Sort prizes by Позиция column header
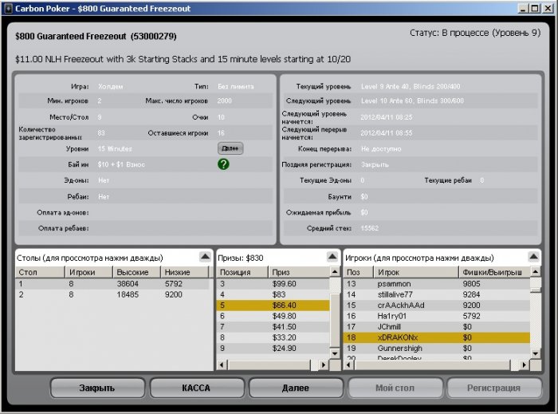Viewport: 558px width, 414px height. click(242, 272)
